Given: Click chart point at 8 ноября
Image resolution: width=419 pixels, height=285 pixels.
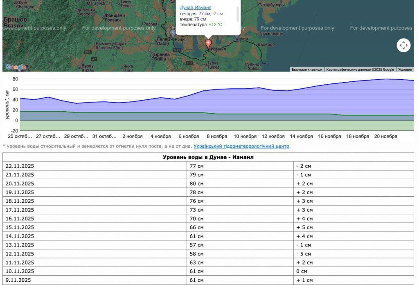Looking at the screenshot, I should click(x=216, y=90).
